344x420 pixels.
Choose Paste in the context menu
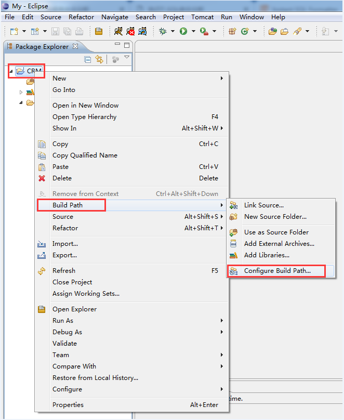point(132,167)
